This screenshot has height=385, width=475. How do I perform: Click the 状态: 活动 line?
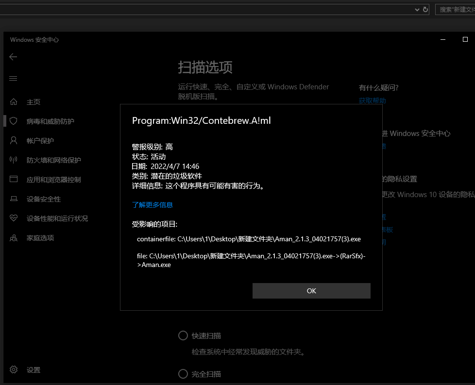(x=149, y=157)
